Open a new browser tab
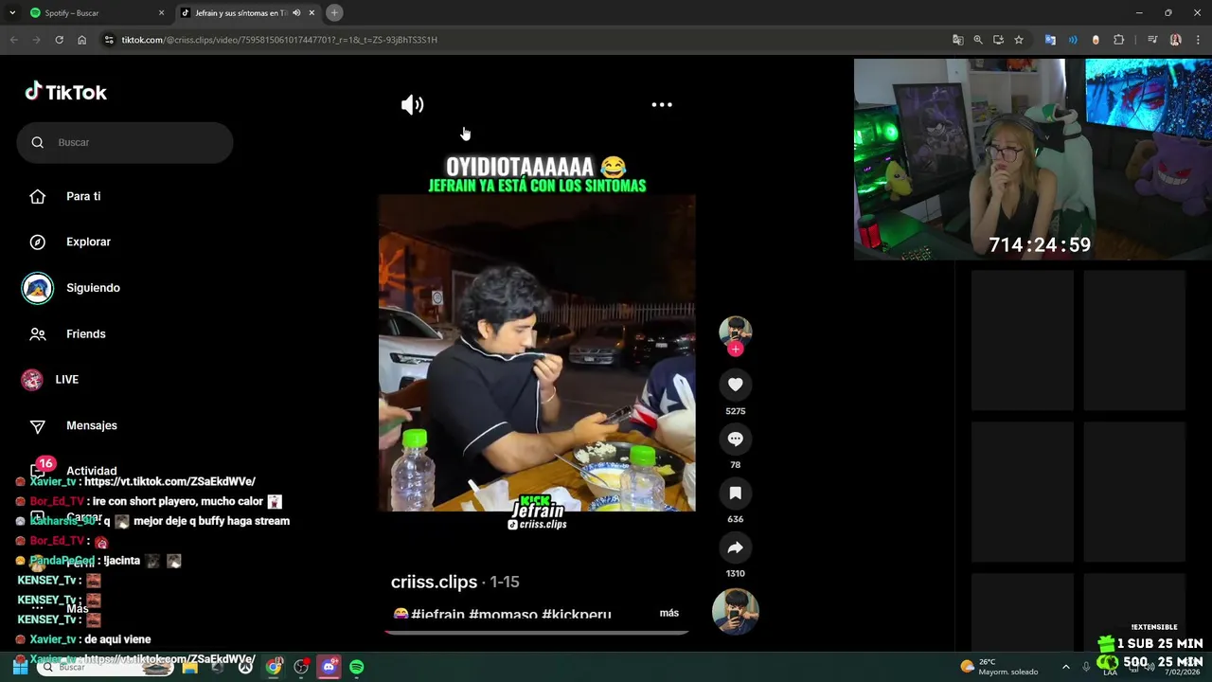The height and width of the screenshot is (682, 1212). coord(334,12)
